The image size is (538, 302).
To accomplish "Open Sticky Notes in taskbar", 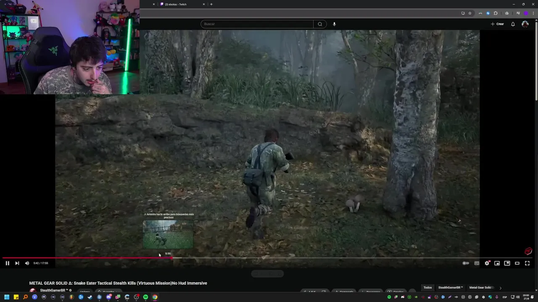I will [x=16, y=297].
